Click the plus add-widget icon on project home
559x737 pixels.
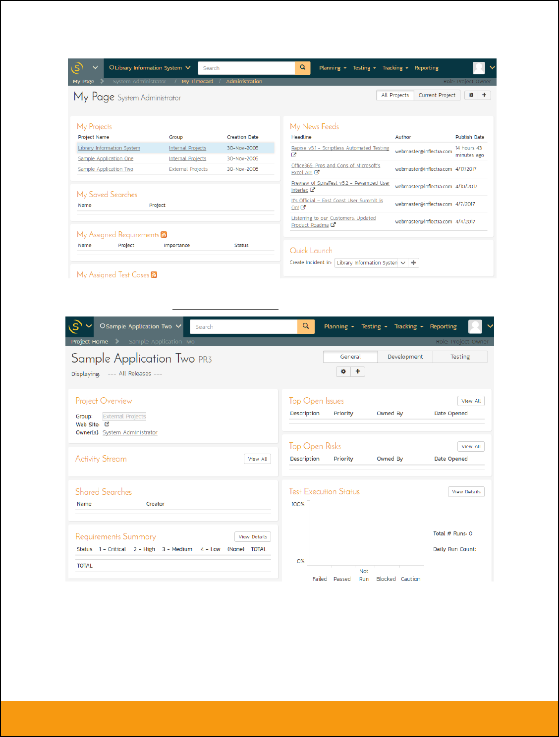pyautogui.click(x=358, y=371)
